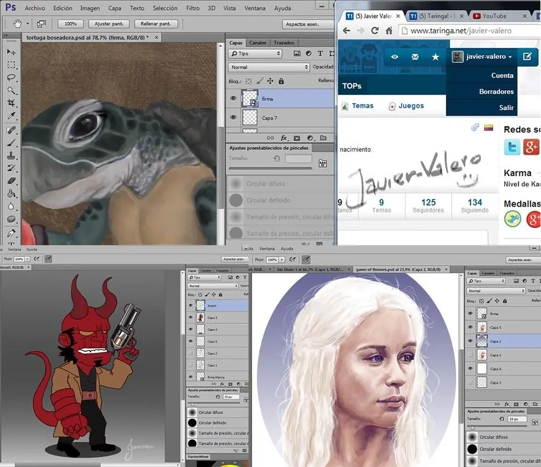Viewport: 541px width, 467px height.
Task: Click the Taringa eye notifications icon
Action: 394,57
